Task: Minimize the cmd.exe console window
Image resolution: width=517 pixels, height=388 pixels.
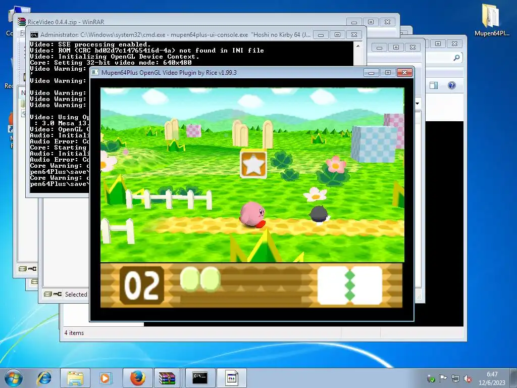Action: (x=321, y=35)
